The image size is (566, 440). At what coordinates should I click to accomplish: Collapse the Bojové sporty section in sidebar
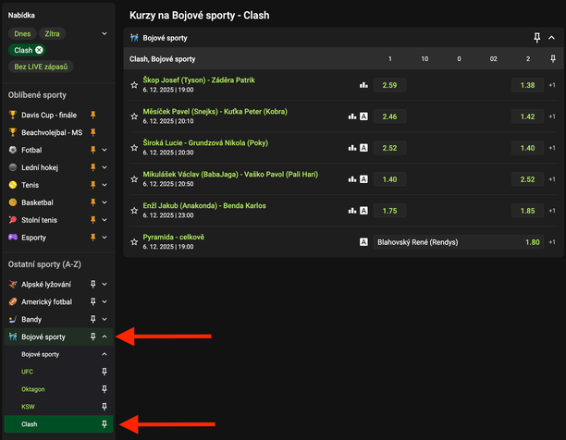[x=105, y=337]
